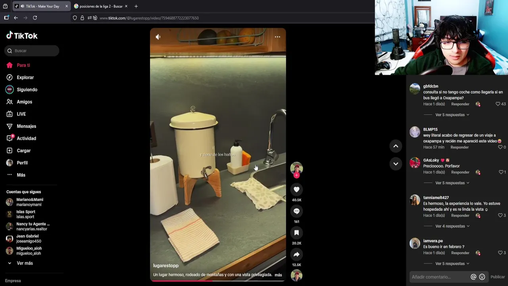This screenshot has width=508, height=286.
Task: Open the emoji picker in comment box
Action: 482,277
